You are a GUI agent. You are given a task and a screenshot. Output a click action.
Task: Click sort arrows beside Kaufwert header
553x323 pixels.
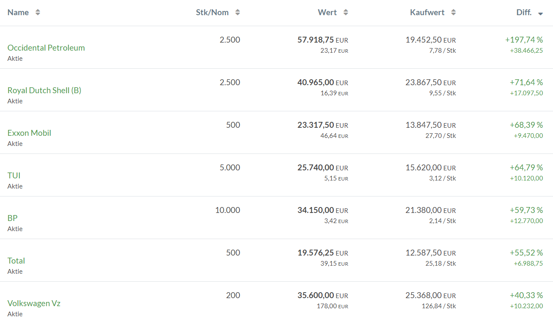click(453, 13)
